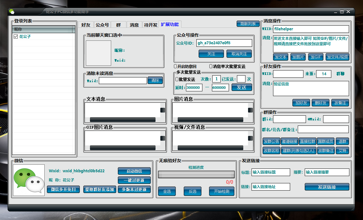The width and height of the screenshot is (363, 220).
Task: Click the 输入链接摘要 field
Action: (327, 172)
